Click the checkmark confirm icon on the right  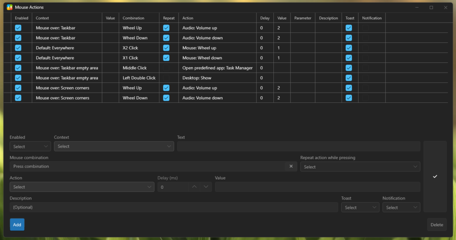click(x=435, y=176)
